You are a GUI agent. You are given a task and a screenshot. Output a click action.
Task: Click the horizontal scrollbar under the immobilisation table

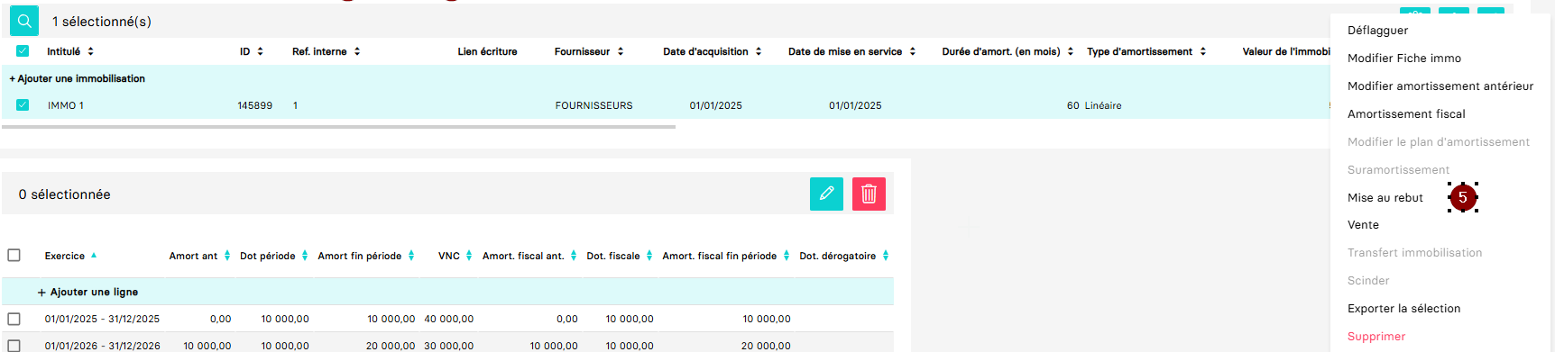[338, 127]
